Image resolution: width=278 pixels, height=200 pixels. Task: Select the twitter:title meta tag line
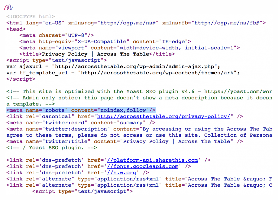coord(125,141)
